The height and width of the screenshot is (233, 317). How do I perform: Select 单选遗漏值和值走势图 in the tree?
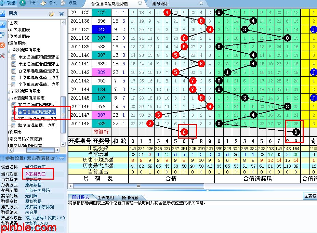click(39, 57)
